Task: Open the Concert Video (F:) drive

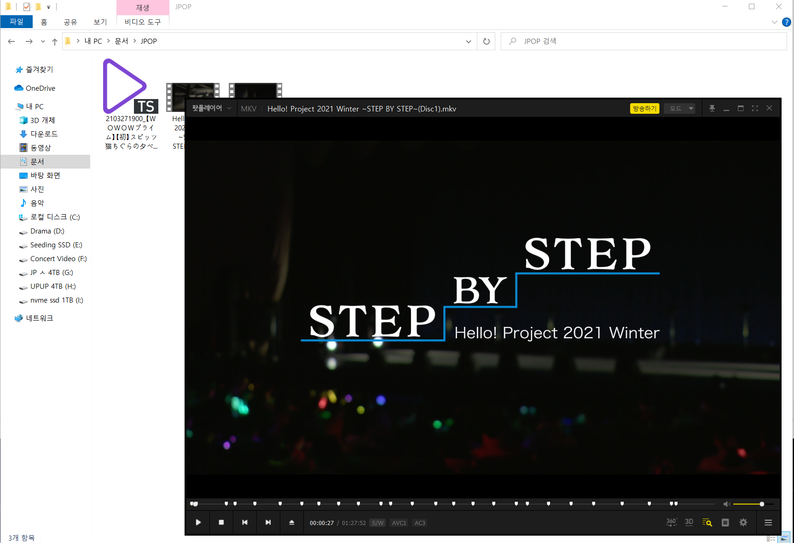Action: pos(58,259)
